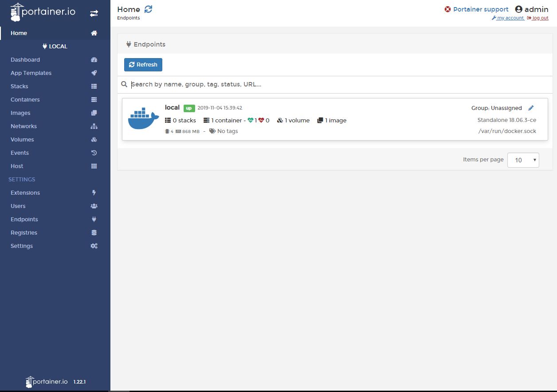Click the Networks sitemap icon in sidebar

[94, 126]
